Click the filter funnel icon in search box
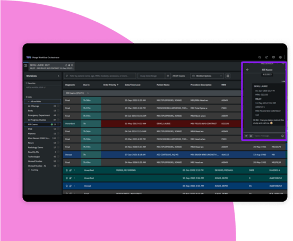Image resolution: width=293 pixels, height=241 pixels. [x=67, y=76]
